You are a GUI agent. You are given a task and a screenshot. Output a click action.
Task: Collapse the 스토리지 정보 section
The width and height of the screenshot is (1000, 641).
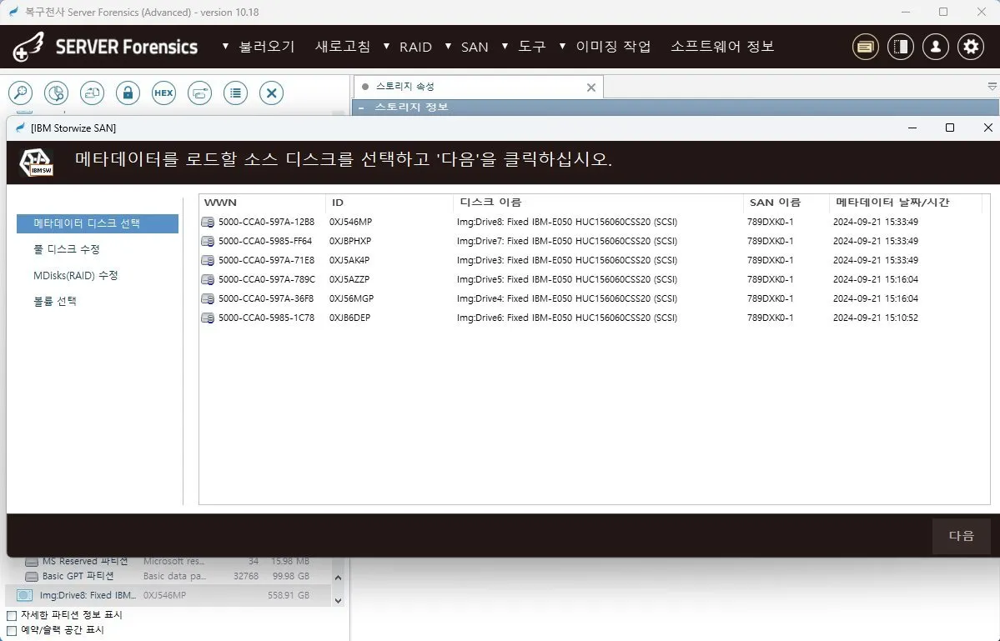(x=362, y=107)
